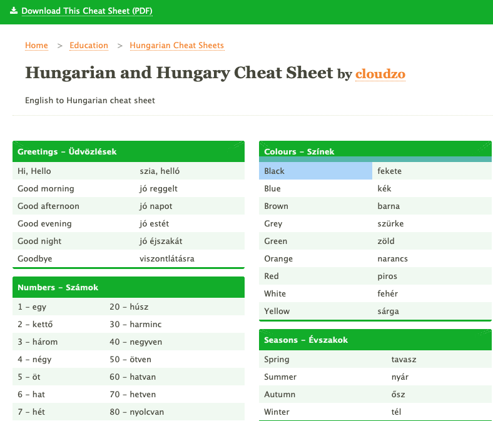Open the Education breadcrumb link

(x=89, y=45)
